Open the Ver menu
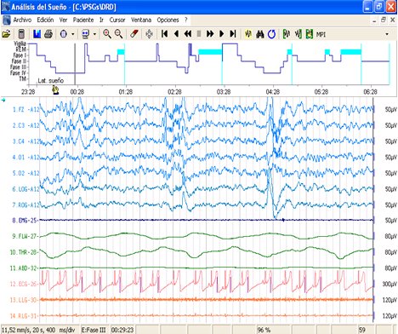This screenshot has height=334, width=398. click(x=63, y=20)
